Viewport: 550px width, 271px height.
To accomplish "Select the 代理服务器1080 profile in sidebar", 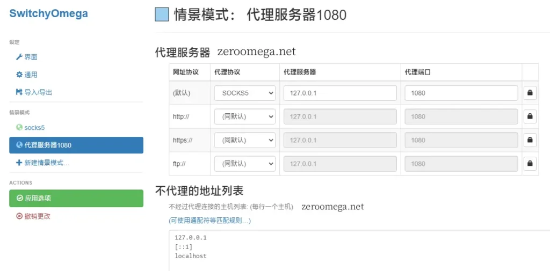I will [76, 145].
